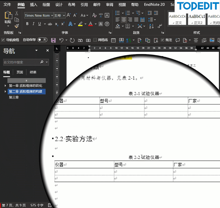The image size is (220, 208).
Task: Click the Undo arrow
Action: (x=61, y=40)
